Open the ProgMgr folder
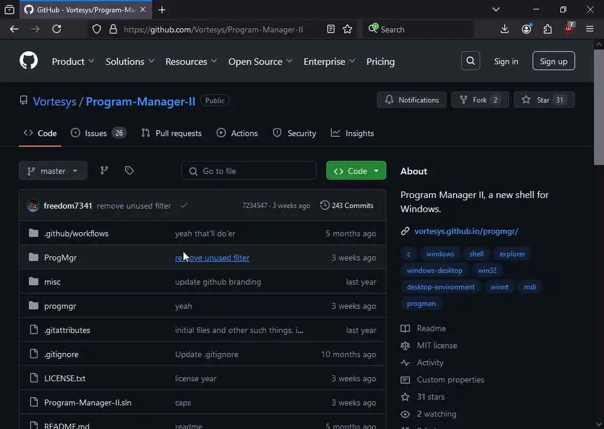Image resolution: width=604 pixels, height=429 pixels. (60, 258)
